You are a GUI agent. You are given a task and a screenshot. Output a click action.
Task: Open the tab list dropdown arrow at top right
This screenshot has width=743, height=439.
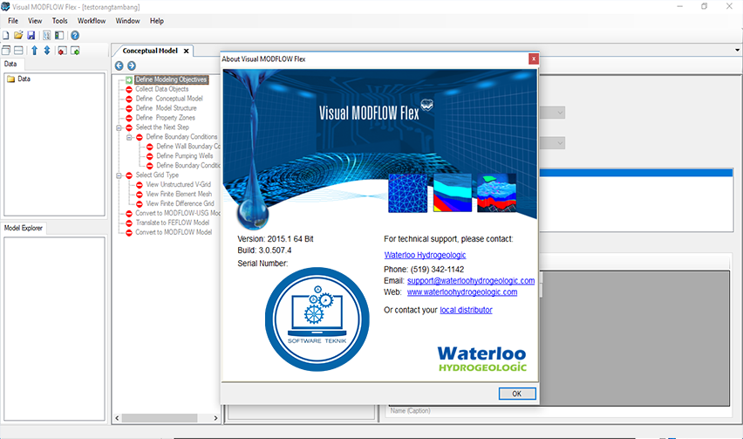(737, 50)
